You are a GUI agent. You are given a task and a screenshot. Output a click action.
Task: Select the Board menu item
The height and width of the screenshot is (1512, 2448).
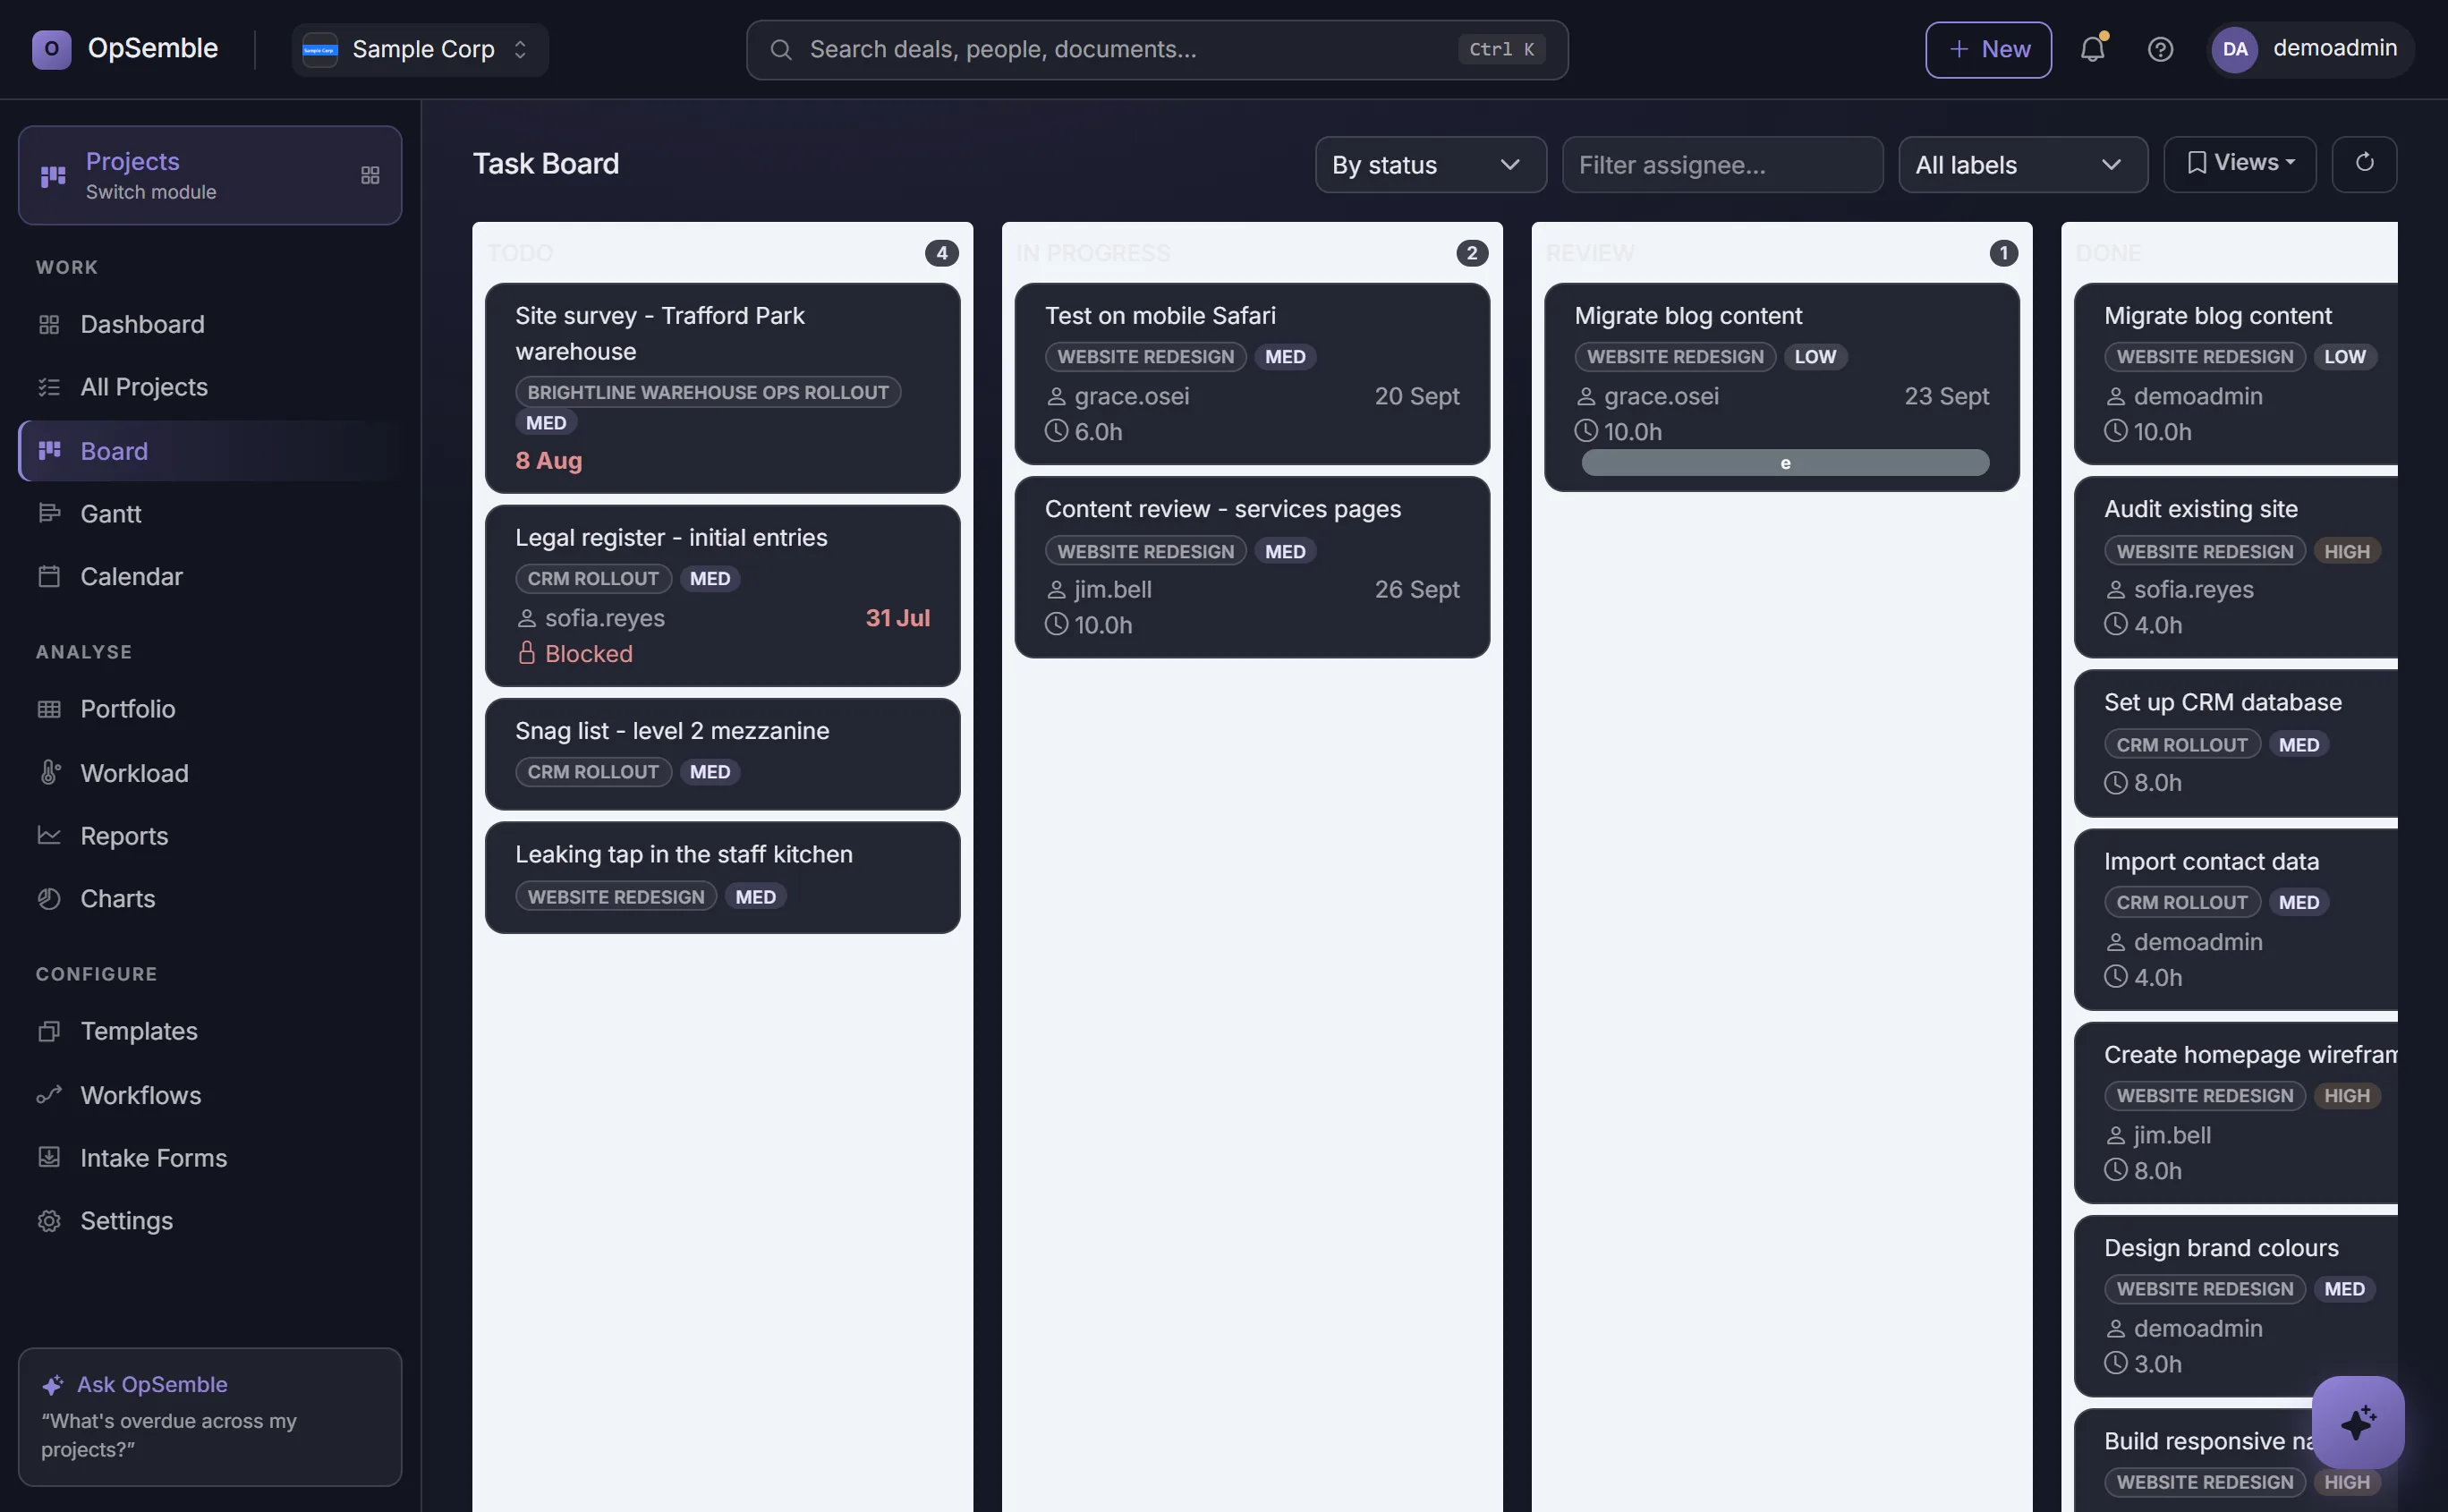(210, 451)
